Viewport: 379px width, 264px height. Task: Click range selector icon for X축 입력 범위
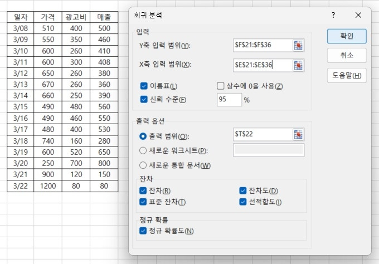coord(298,65)
